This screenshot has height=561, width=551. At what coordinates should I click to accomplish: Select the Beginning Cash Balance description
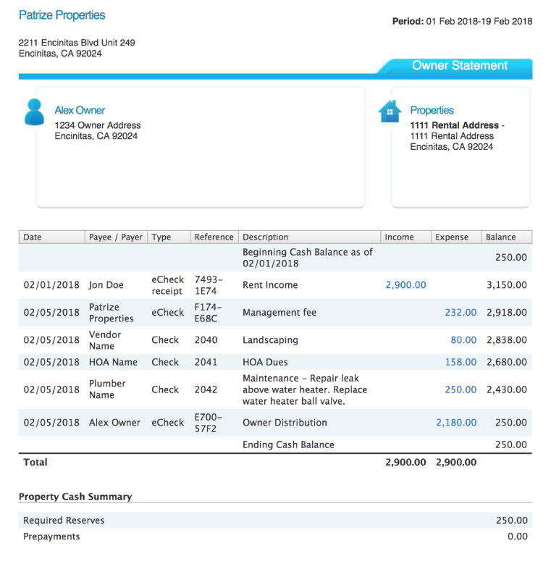[x=308, y=258]
